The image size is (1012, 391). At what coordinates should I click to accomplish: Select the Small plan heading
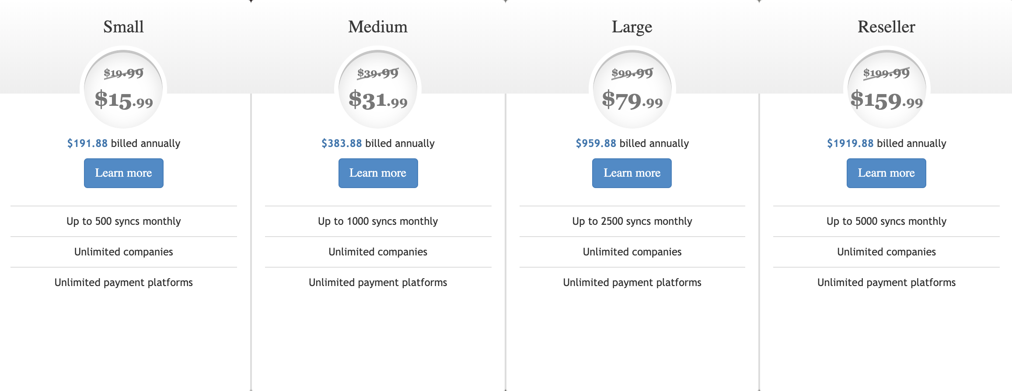coord(124,27)
